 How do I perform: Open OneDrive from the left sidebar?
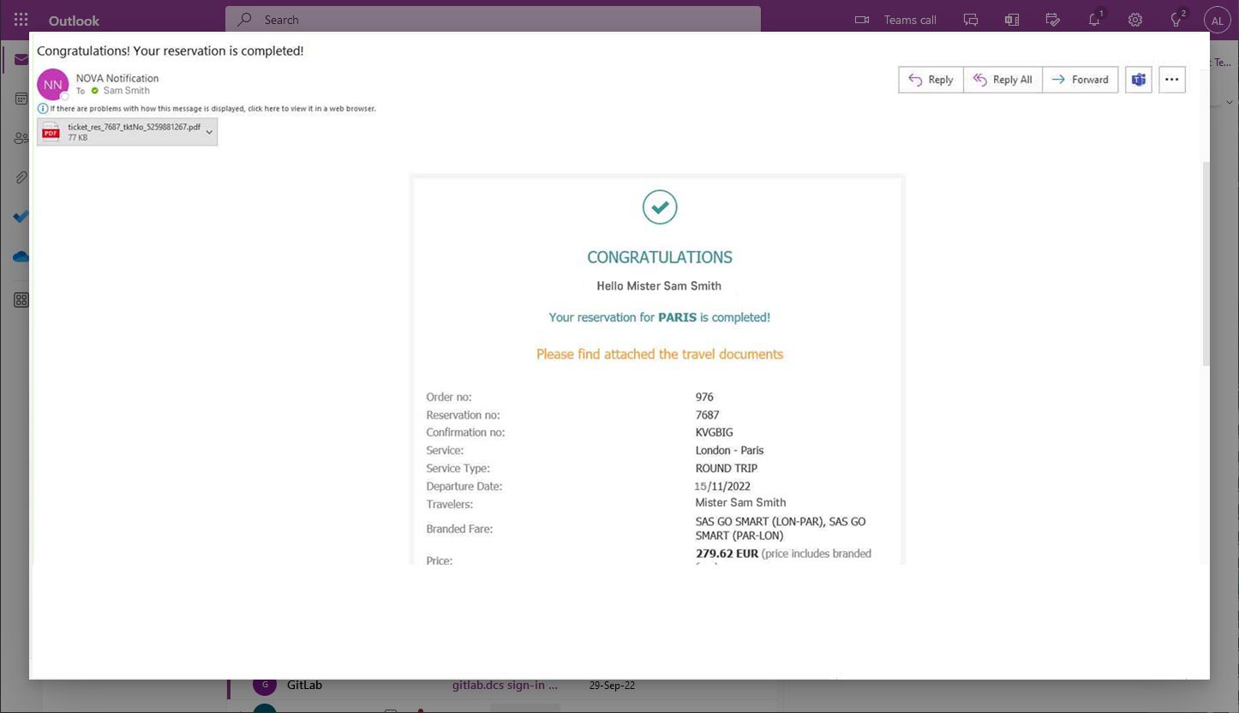(21, 256)
